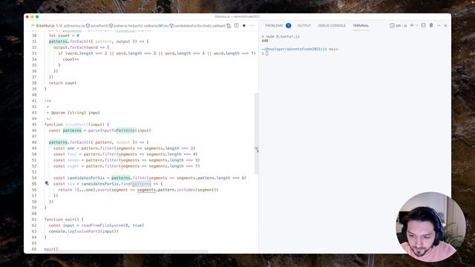Viewport: 475px width, 267px height.
Task: Click 'return count' statement on line 38
Action: coord(62,83)
